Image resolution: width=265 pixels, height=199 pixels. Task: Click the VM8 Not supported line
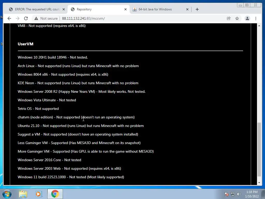coord(51,26)
